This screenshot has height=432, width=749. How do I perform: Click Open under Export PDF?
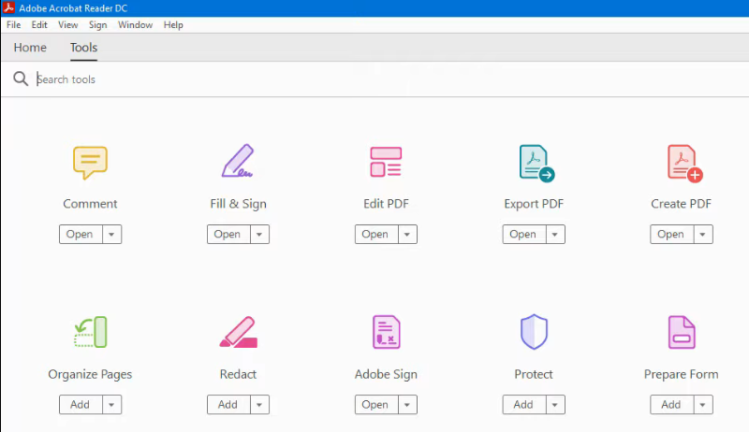tap(523, 234)
